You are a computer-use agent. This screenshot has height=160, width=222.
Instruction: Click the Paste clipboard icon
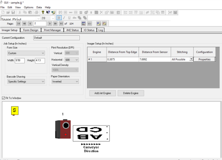tap(30, 12)
